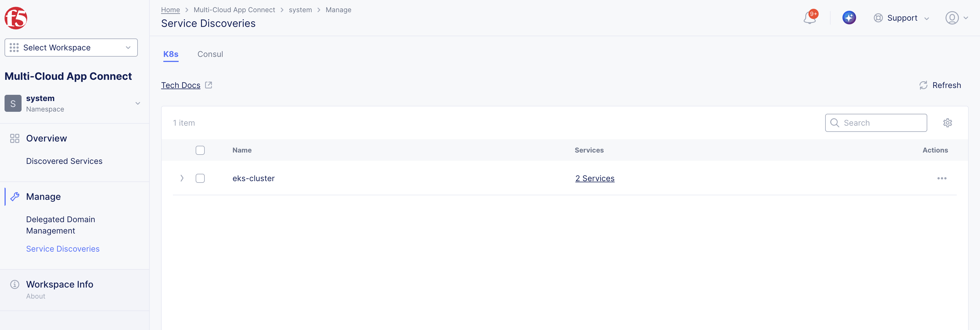Open the 2 Services link
This screenshot has width=980, height=330.
[595, 179]
